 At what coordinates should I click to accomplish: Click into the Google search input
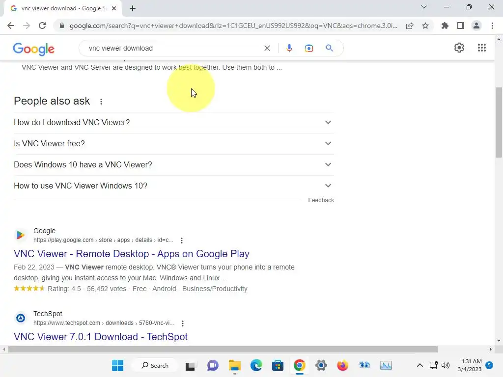tap(173, 48)
